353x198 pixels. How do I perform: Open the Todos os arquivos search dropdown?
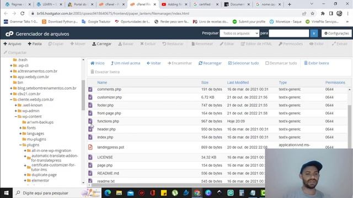239,33
